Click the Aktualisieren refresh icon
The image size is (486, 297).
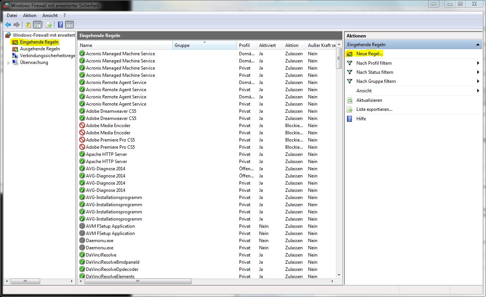click(350, 100)
